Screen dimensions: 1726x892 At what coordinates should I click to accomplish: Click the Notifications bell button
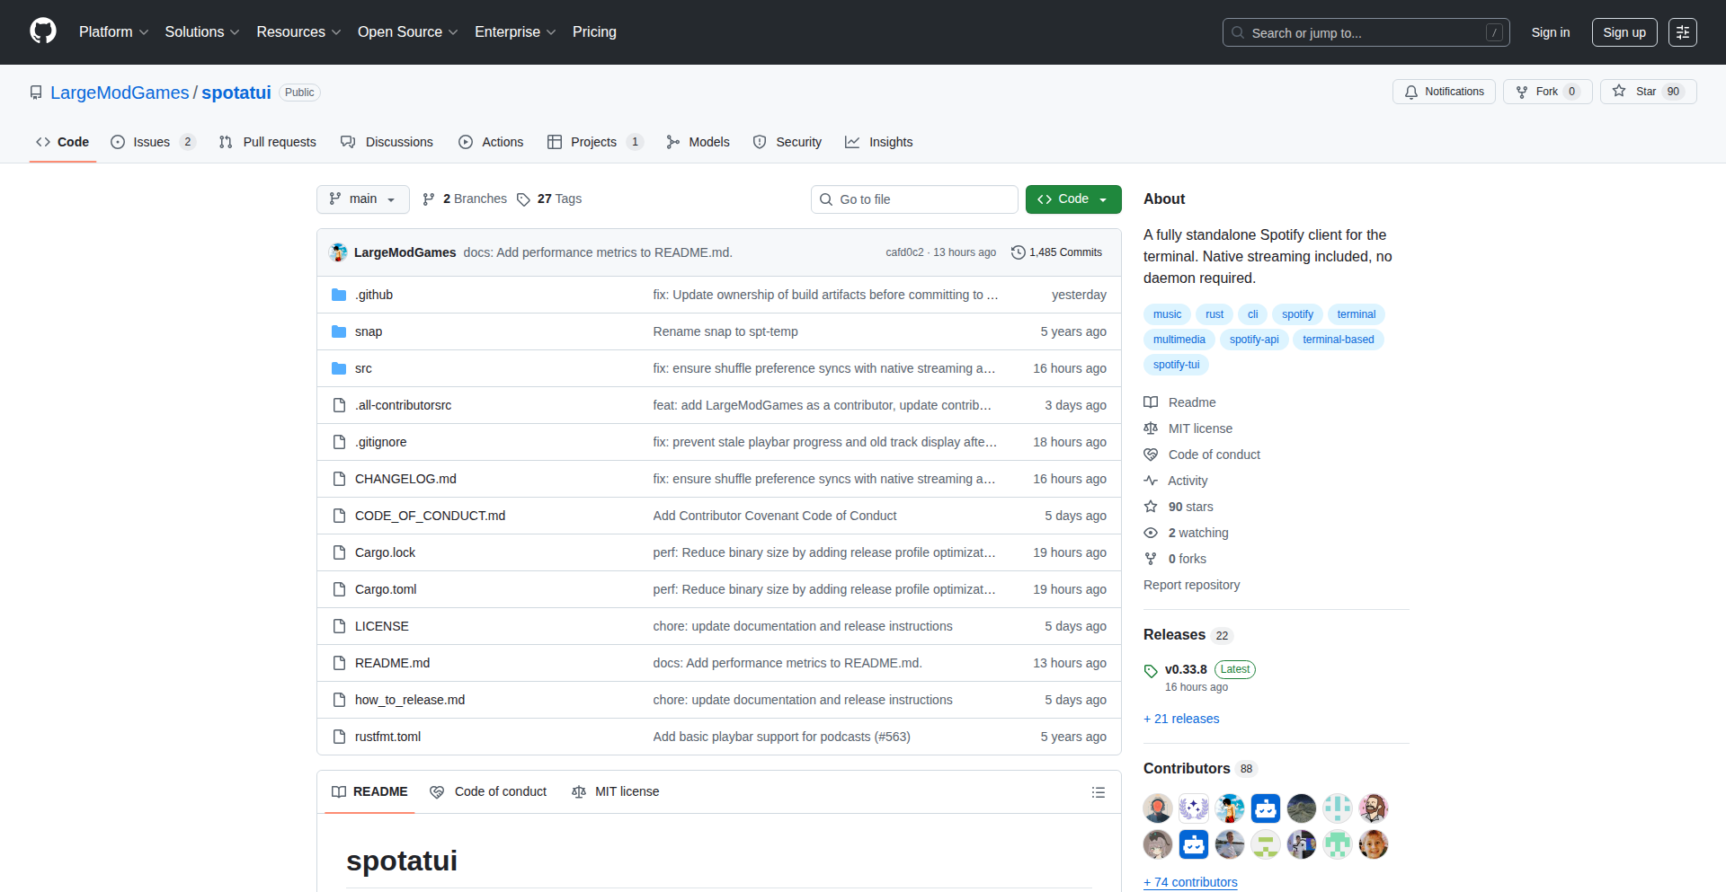[1444, 92]
